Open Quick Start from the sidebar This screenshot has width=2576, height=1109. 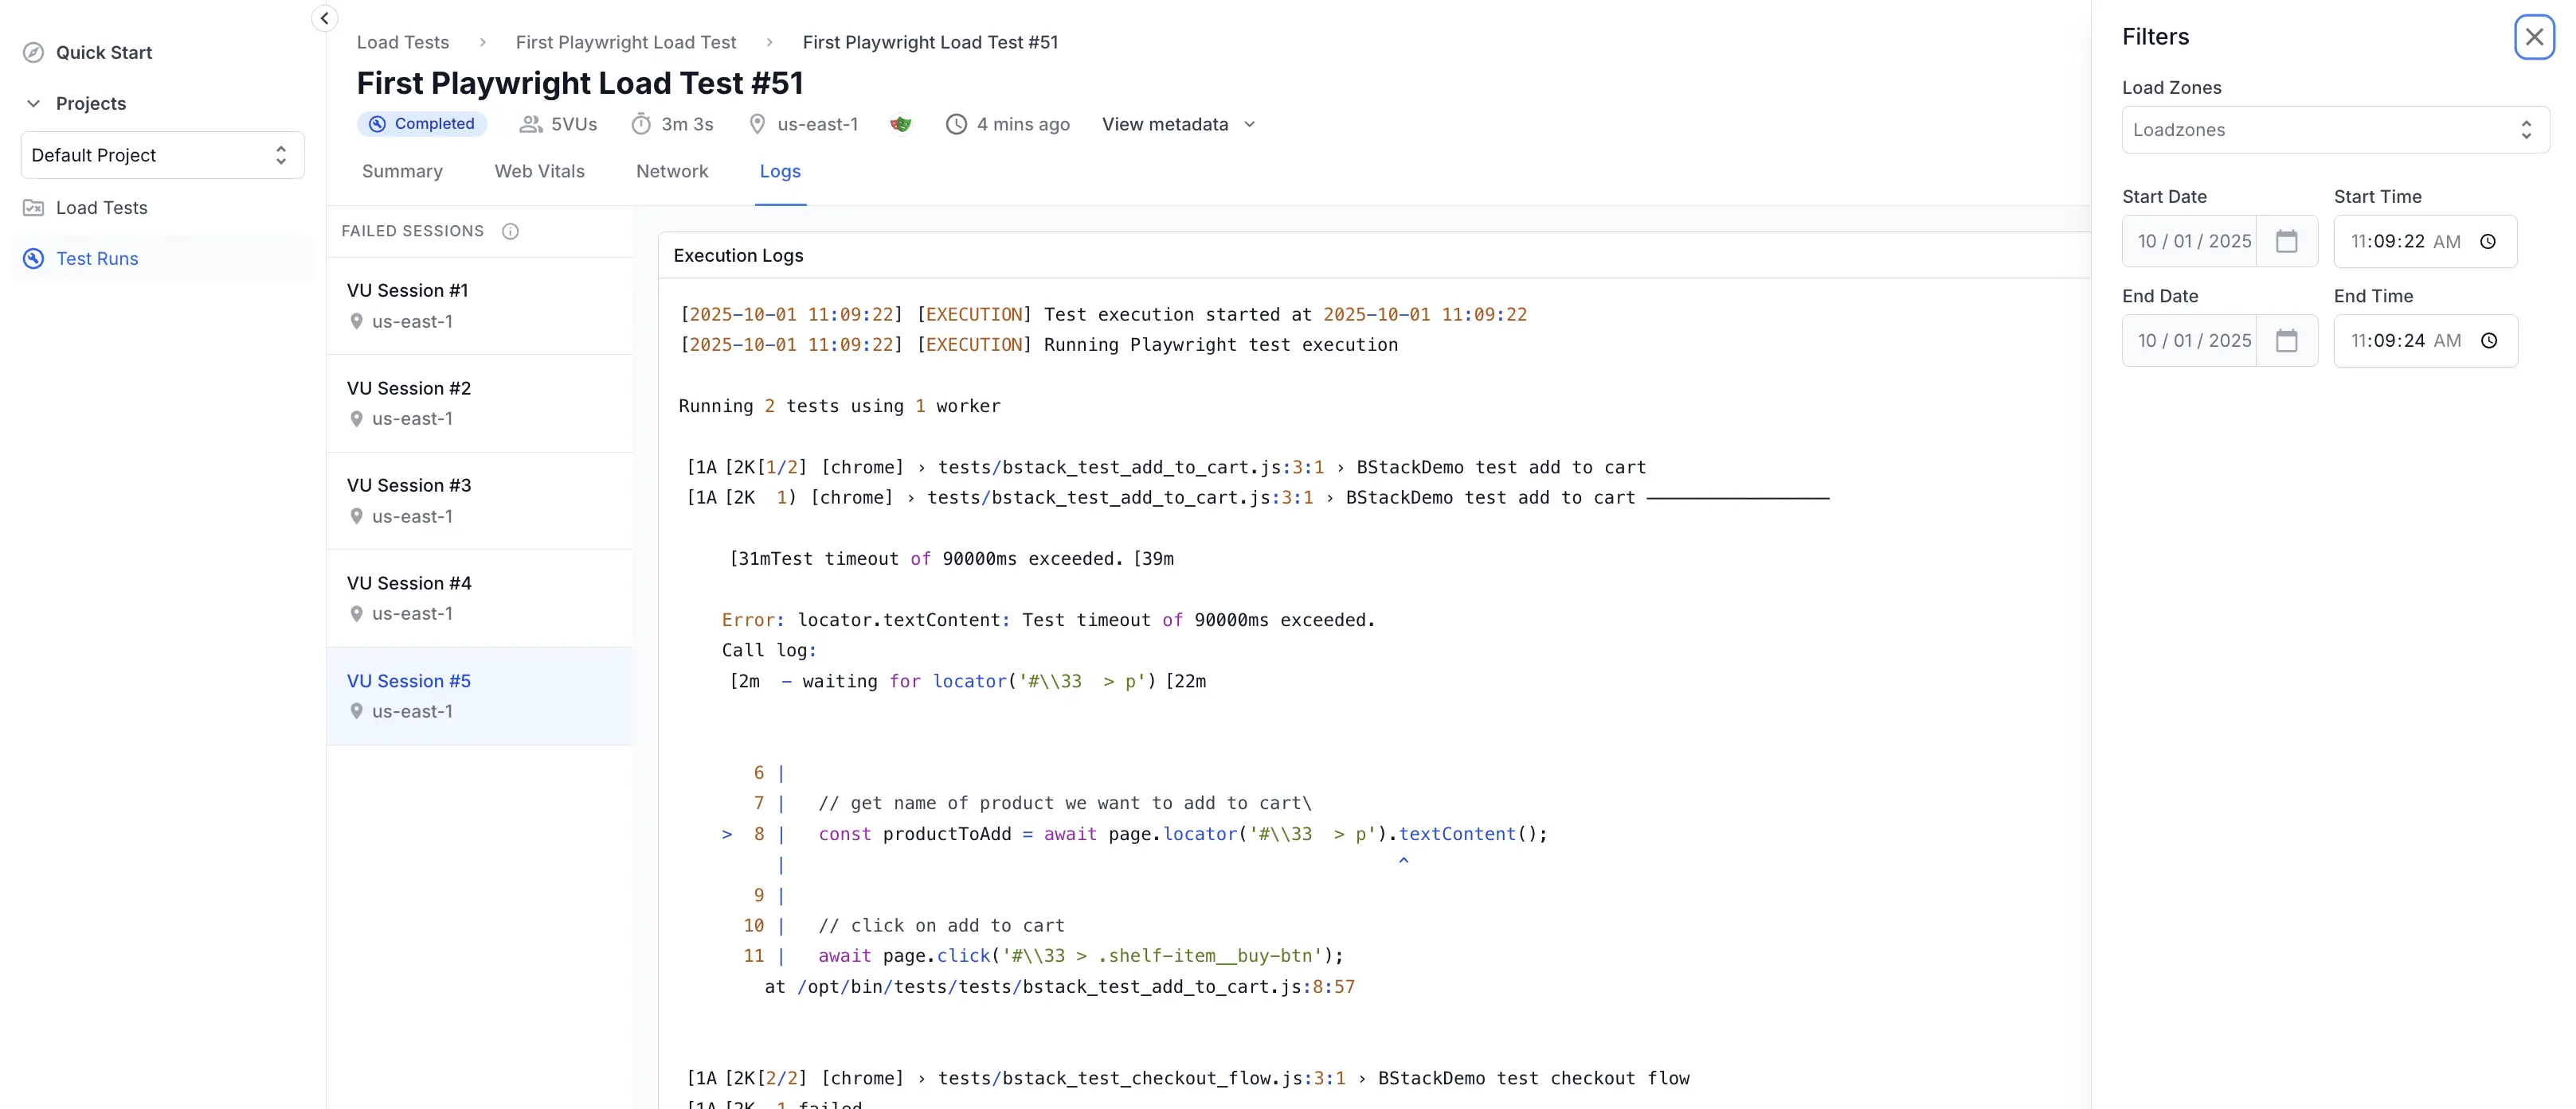(103, 52)
